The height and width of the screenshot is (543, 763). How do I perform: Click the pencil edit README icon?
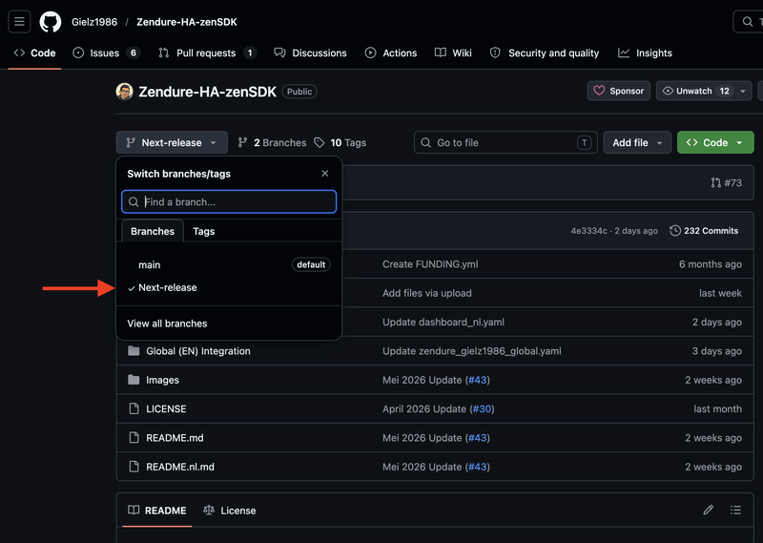708,510
